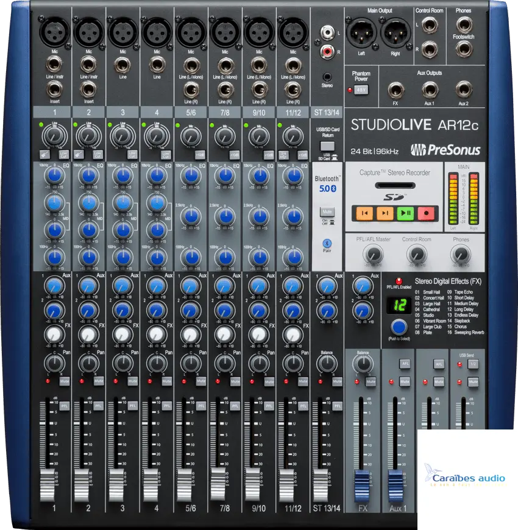Click the Phones level knob
Viewport: 518px width, 530px height.
pos(461,254)
